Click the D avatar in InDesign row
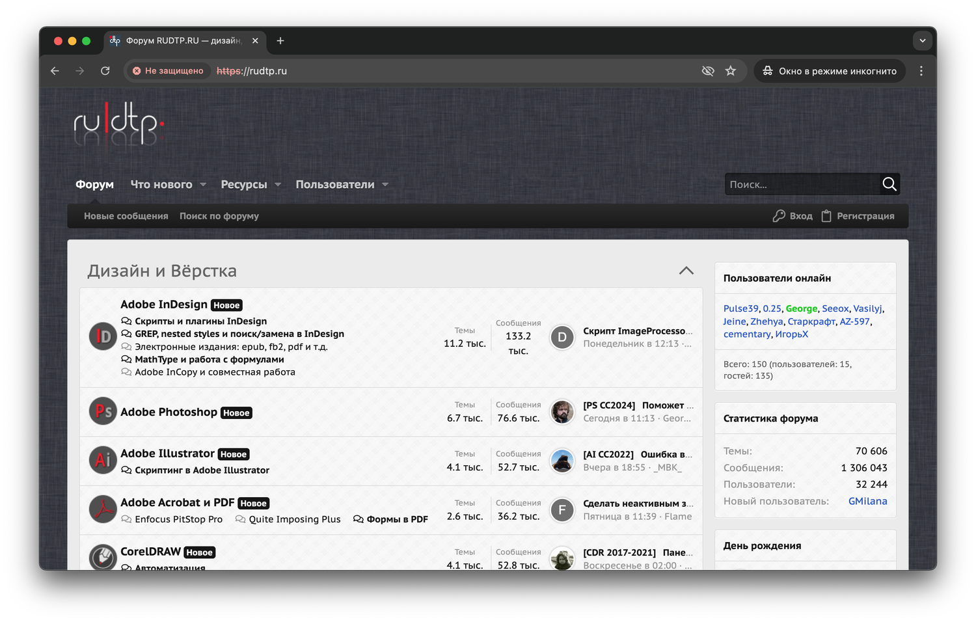The width and height of the screenshot is (976, 622). click(x=562, y=337)
